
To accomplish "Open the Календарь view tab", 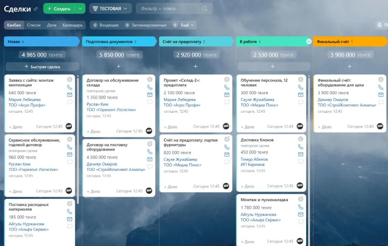I will tap(73, 25).
